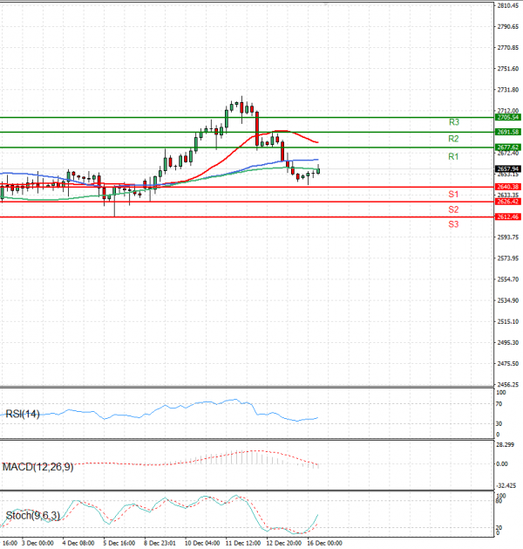This screenshot has height=549, width=523.
Task: Click the 2456.25 price axis value
Action: (508, 384)
